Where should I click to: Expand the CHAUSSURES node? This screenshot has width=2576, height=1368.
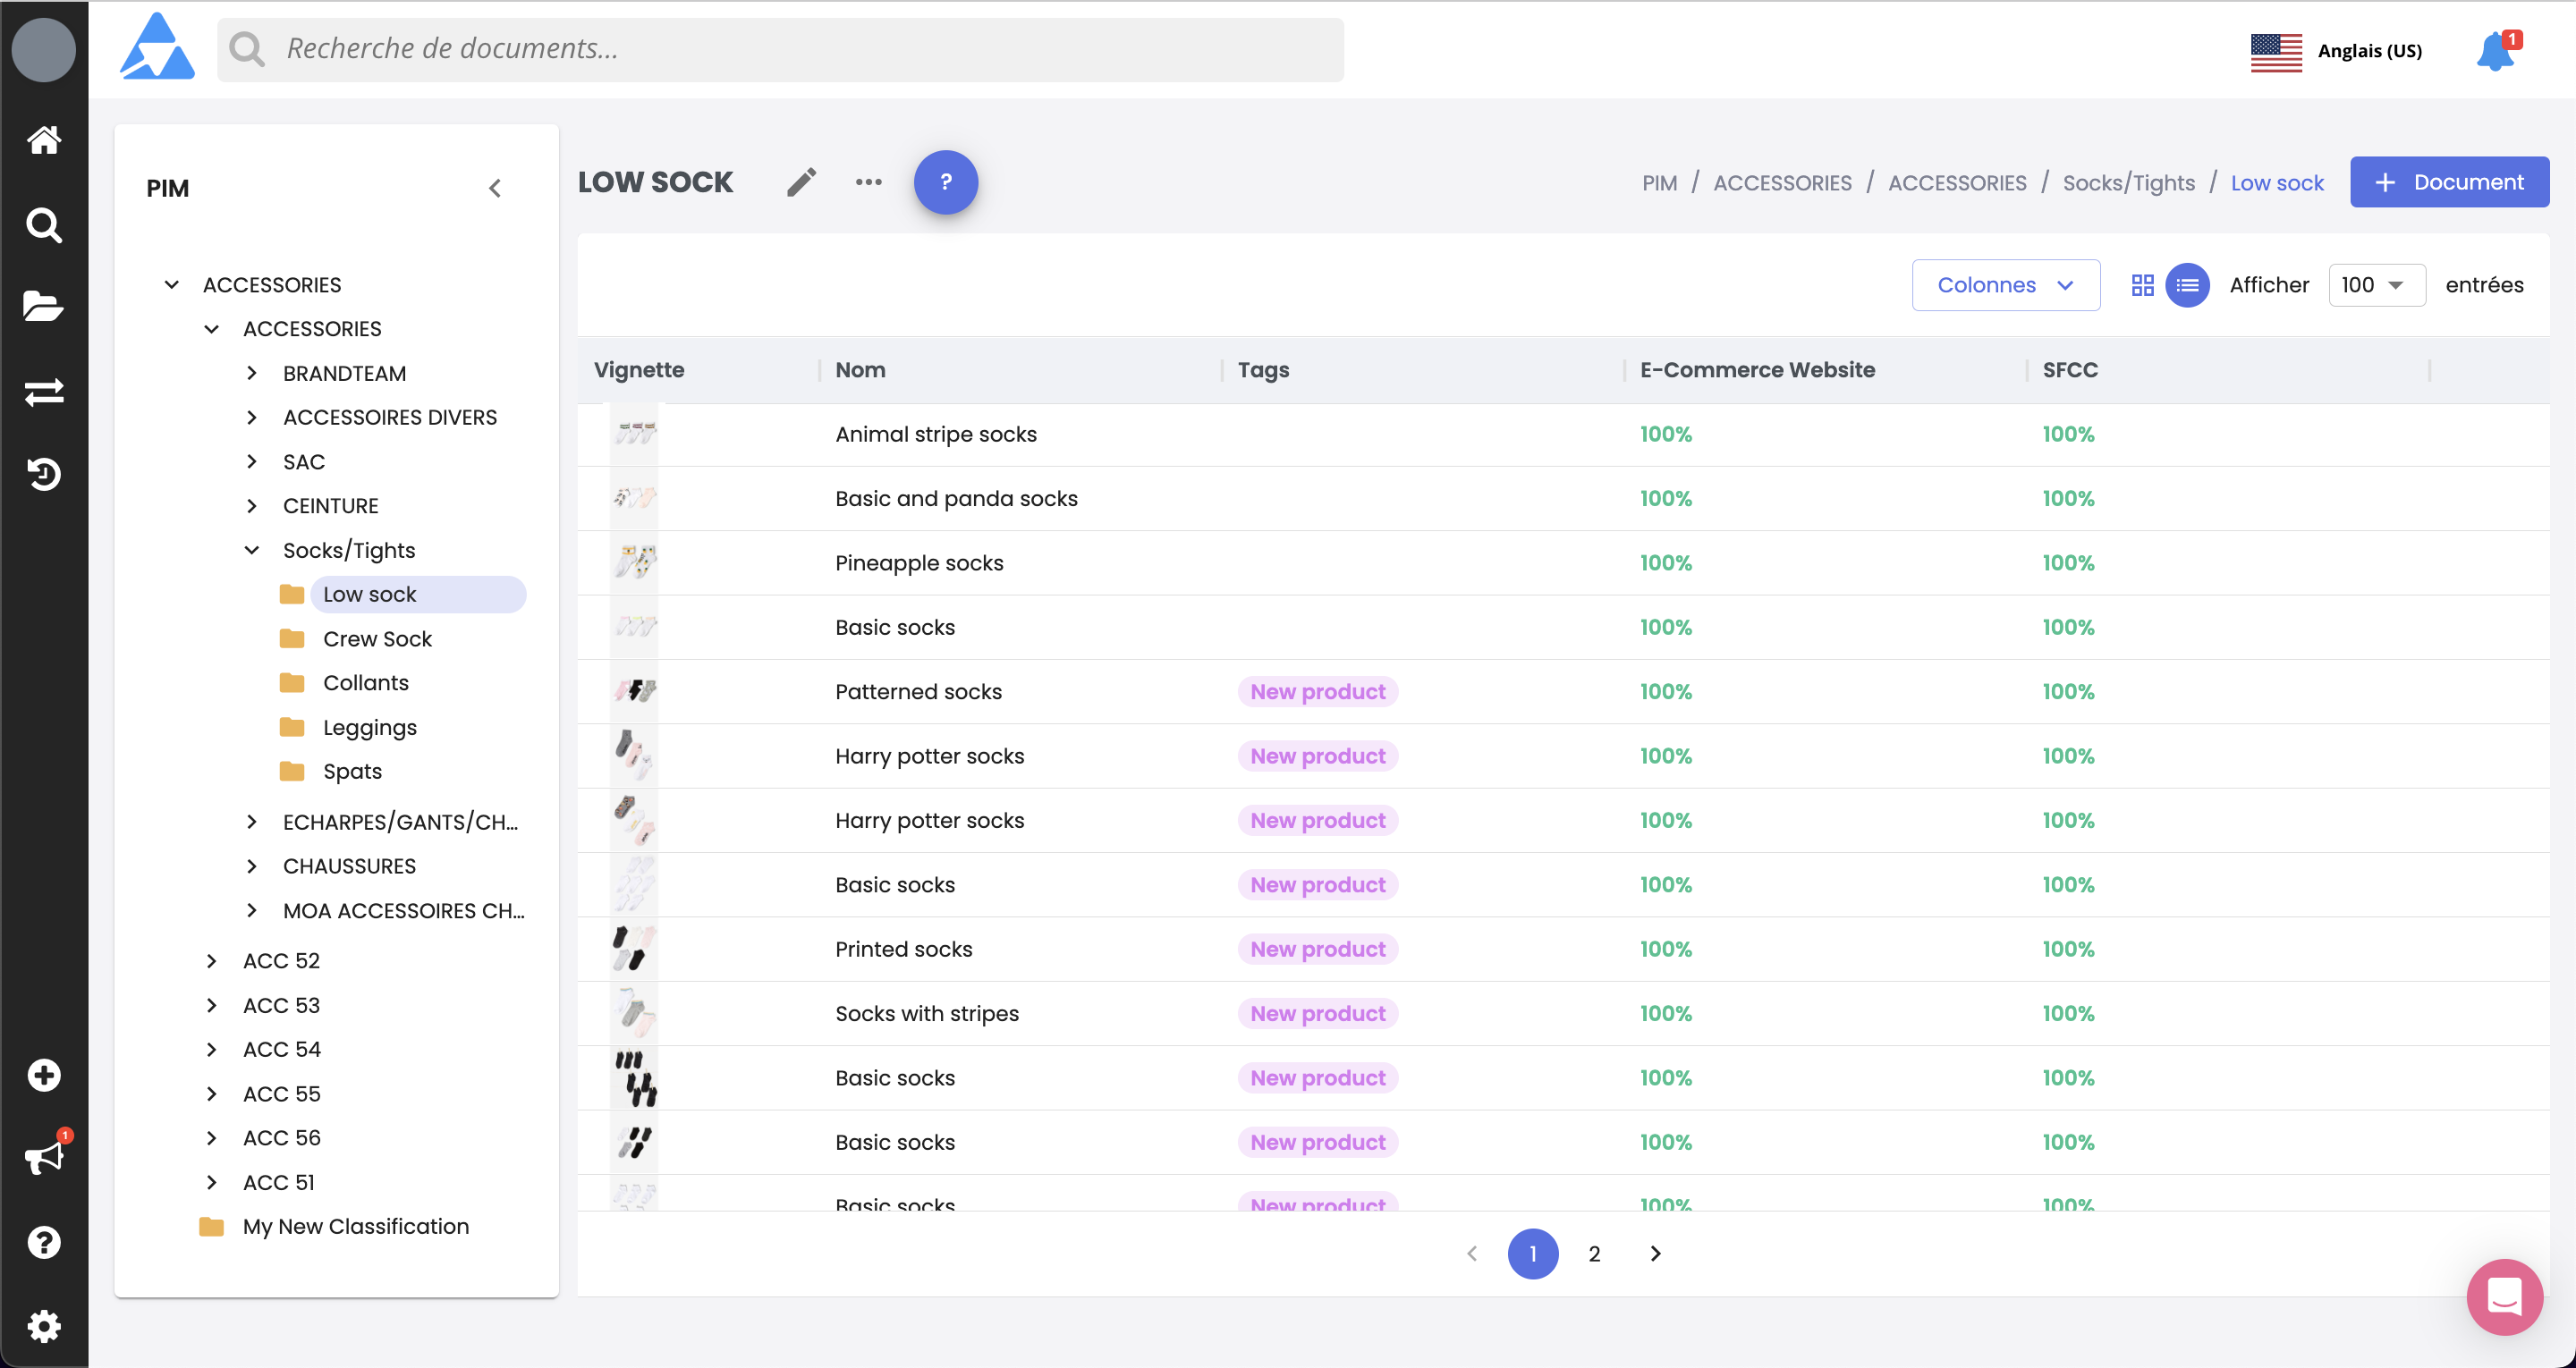[x=252, y=866]
